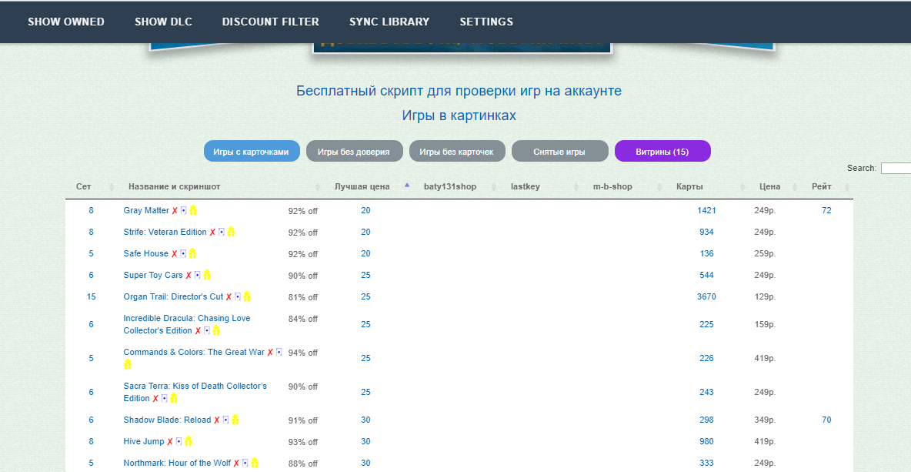Viewport: 911px width, 472px height.
Task: Sort by the Лучшая цена column header
Action: click(x=362, y=186)
